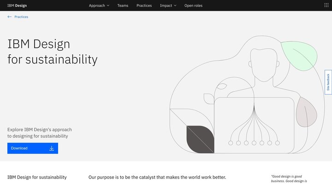Image resolution: width=332 pixels, height=184 pixels.
Task: Open the Teams navigation item
Action: point(123,6)
